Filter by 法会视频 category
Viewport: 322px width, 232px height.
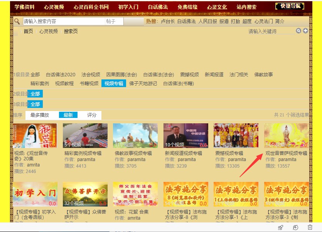[x=91, y=74]
